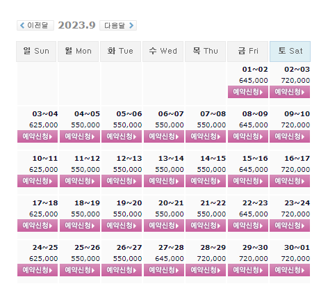The image size is (328, 293).
Task: Click the 625,000 price under 17~18
Action: click(x=43, y=214)
